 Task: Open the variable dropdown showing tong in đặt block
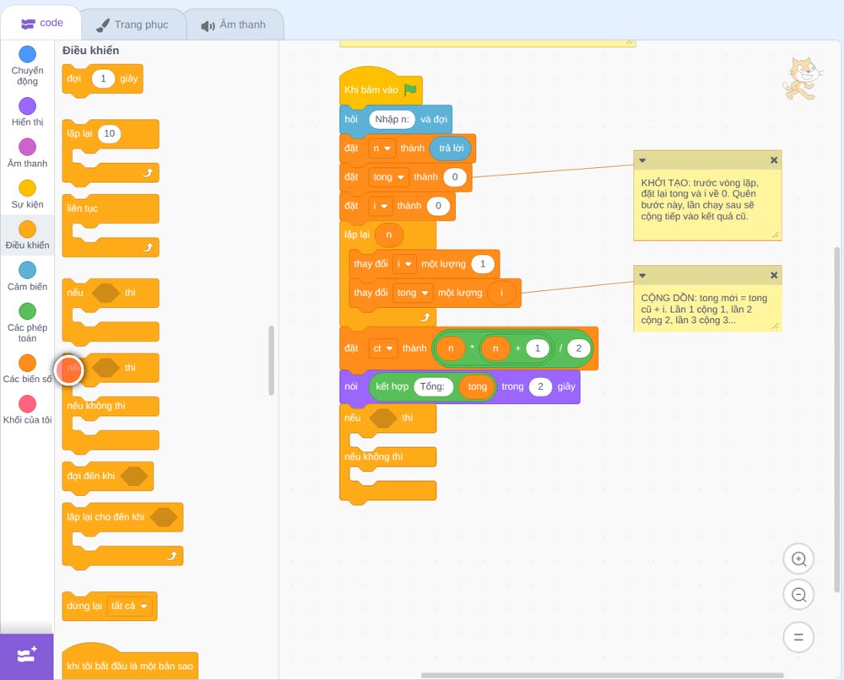(x=388, y=177)
